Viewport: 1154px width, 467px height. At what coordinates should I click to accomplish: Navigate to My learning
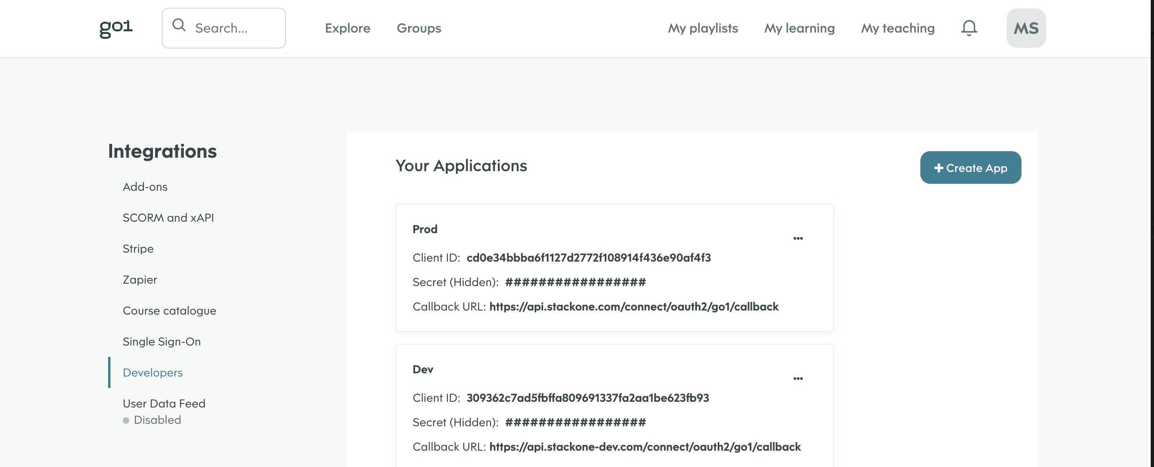pos(799,28)
